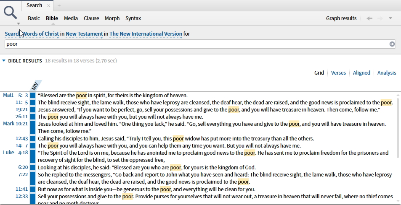
Task: Open verse reference 14:7 under Mark
Action: [x=22, y=145]
